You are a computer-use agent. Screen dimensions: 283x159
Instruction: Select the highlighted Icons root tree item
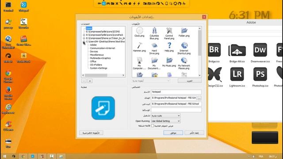[89, 28]
